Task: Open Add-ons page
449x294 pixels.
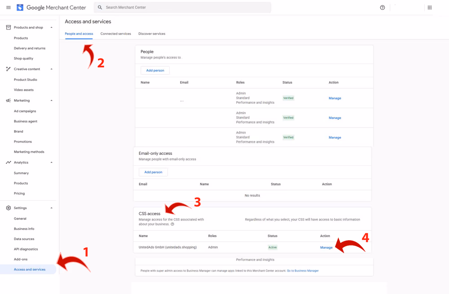Action: pyautogui.click(x=21, y=259)
